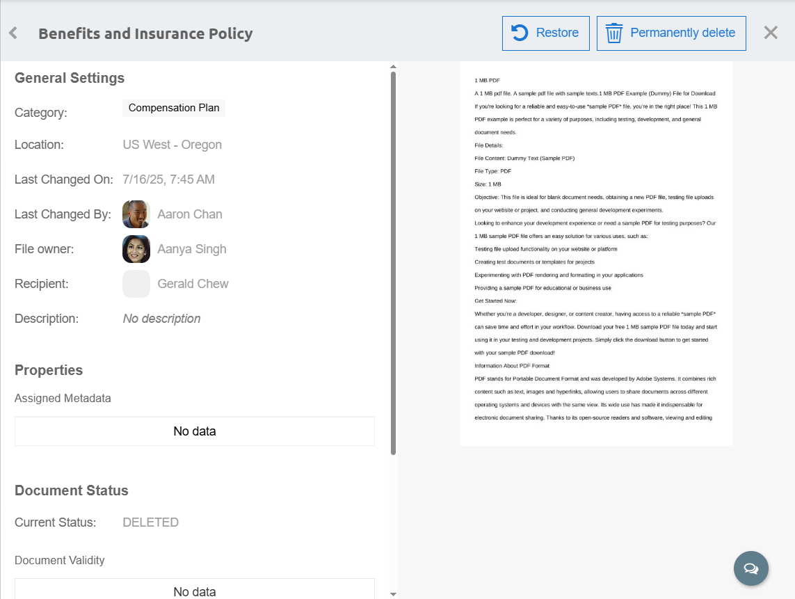Click the back chevron arrow
Viewport: 795px width, 599px height.
(13, 33)
